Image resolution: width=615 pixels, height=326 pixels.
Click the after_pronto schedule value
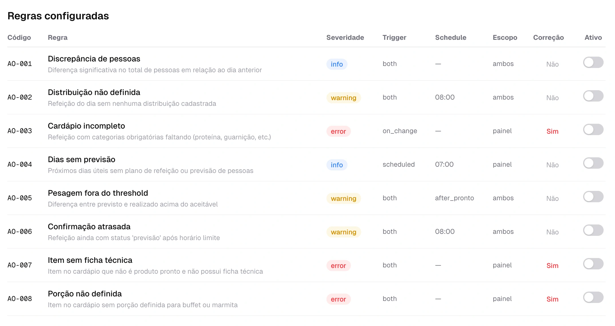454,198
